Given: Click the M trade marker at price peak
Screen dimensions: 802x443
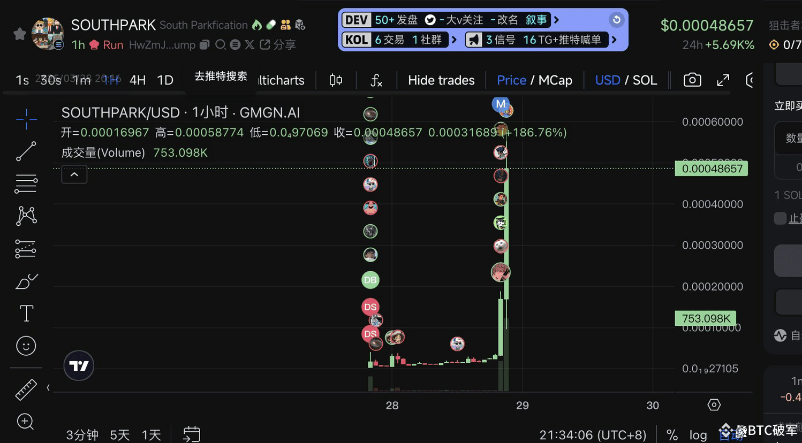Looking at the screenshot, I should coord(501,104).
